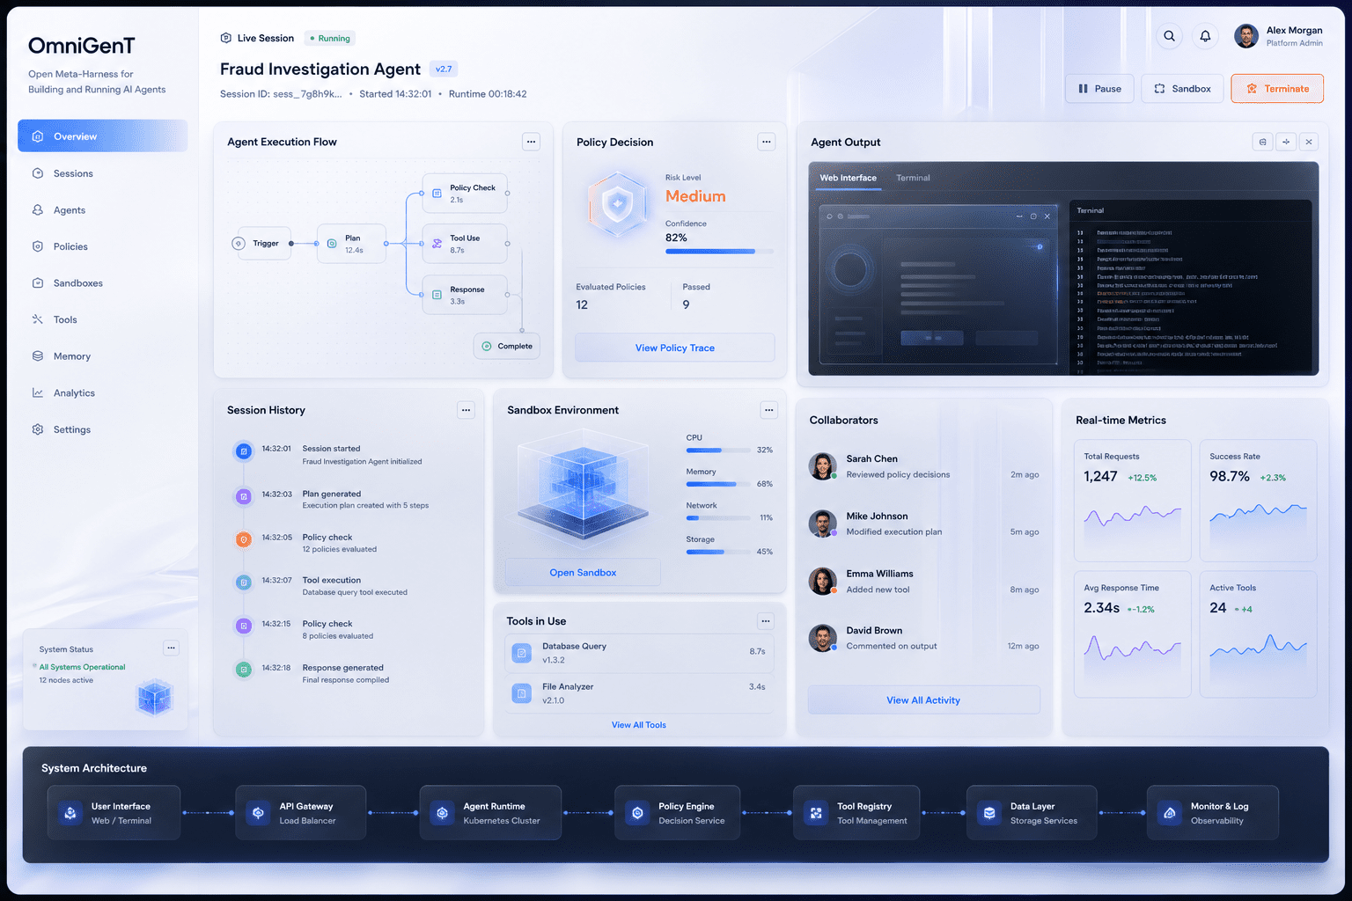Click the Response node icon
The image size is (1352, 901).
(x=437, y=295)
